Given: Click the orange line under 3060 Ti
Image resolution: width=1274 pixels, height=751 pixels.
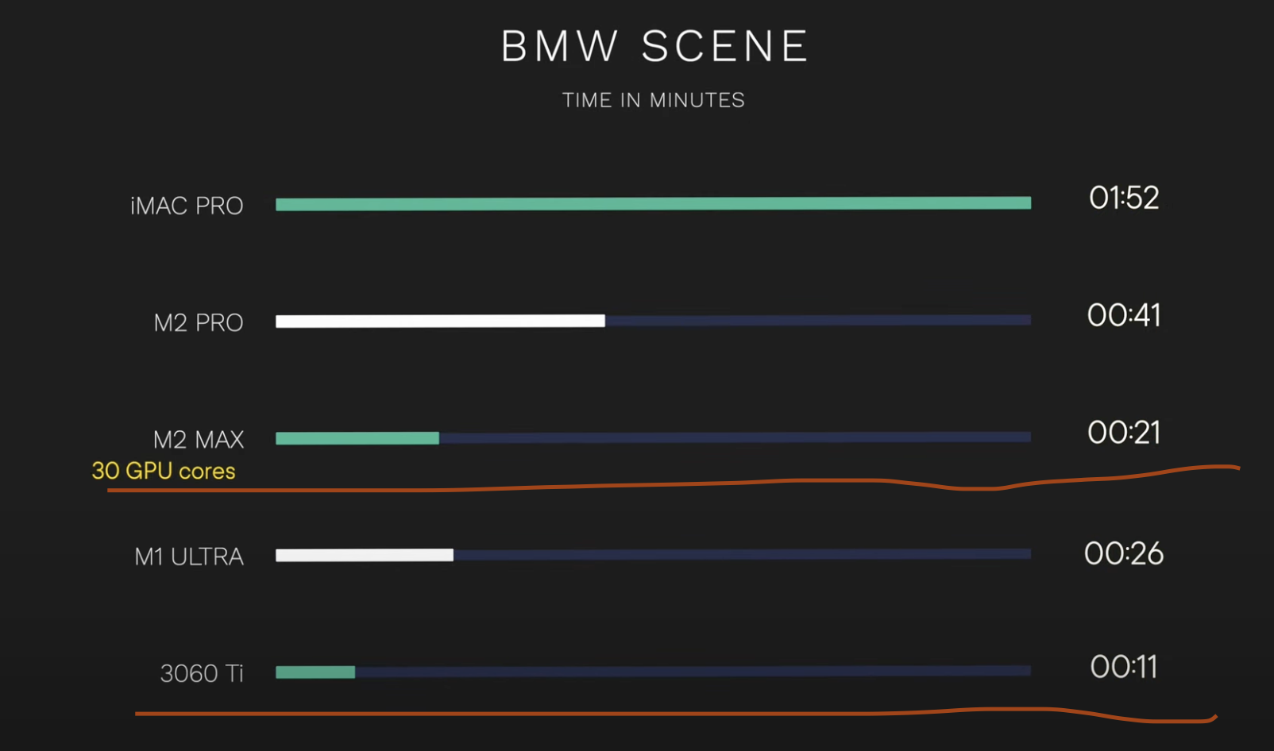Looking at the screenshot, I should tap(676, 714).
